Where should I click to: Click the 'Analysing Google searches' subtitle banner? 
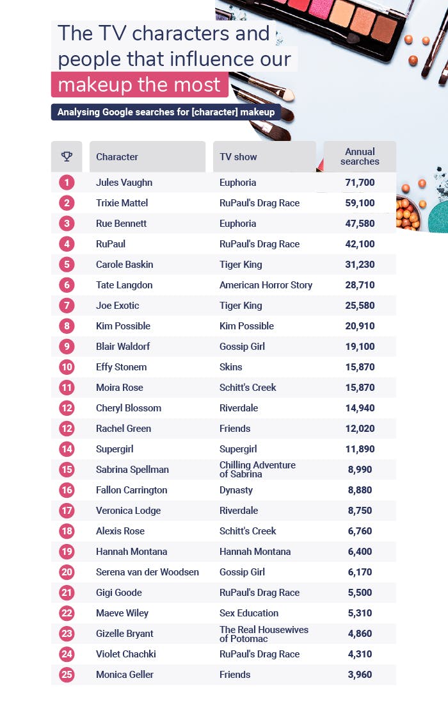coord(166,112)
